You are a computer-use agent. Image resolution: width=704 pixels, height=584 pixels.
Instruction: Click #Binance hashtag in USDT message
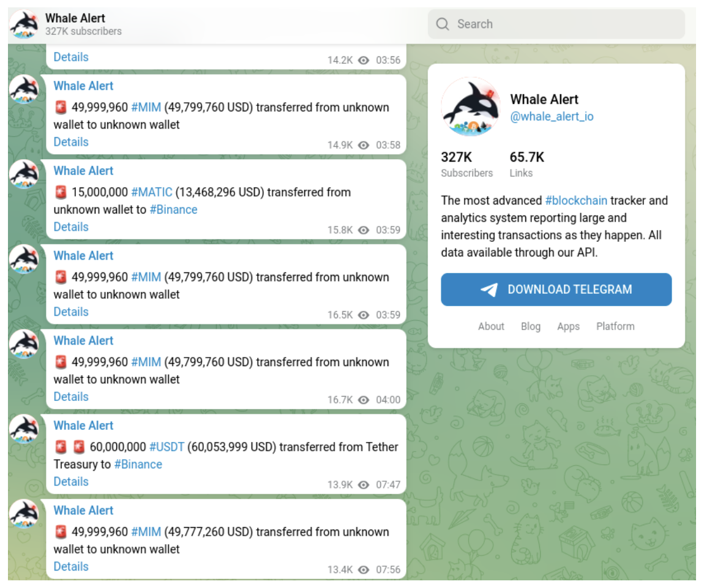[x=138, y=464]
